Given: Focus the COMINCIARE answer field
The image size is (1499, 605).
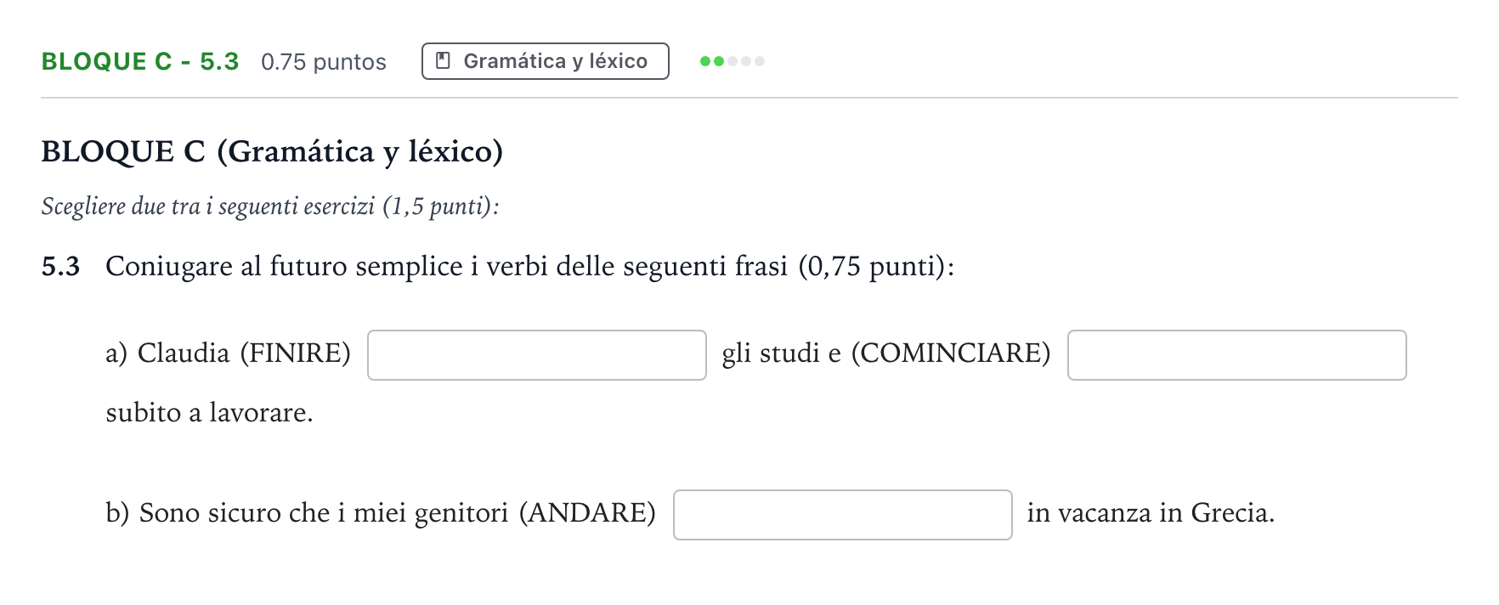Looking at the screenshot, I should [x=1237, y=355].
